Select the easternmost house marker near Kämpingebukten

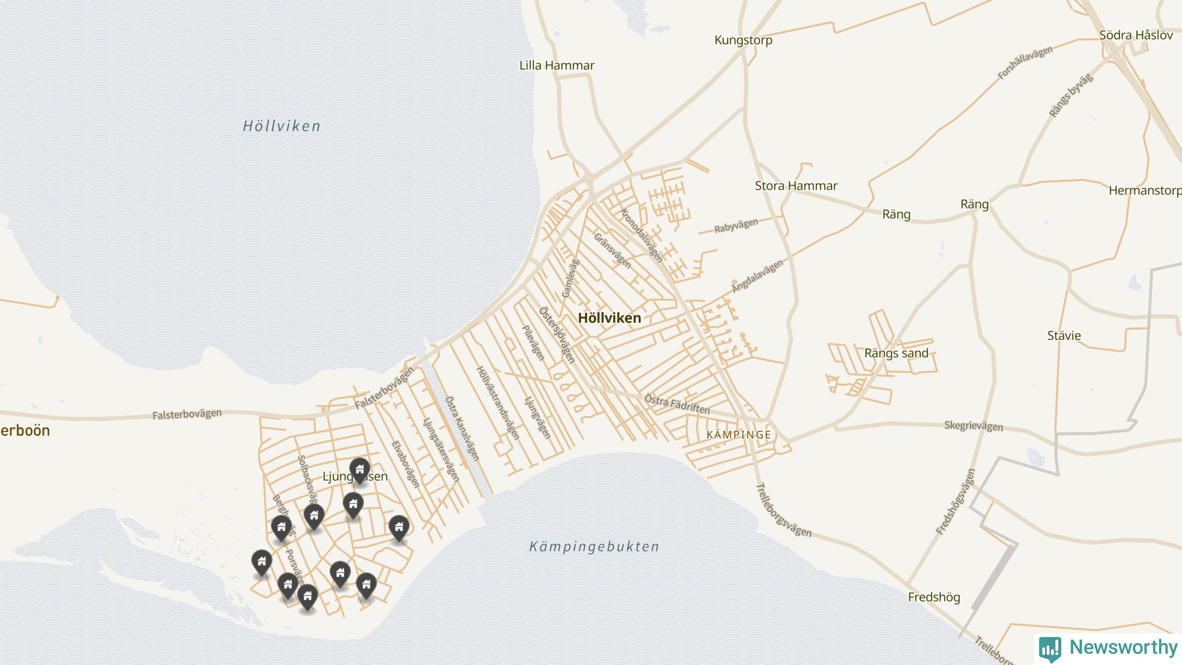click(x=399, y=527)
